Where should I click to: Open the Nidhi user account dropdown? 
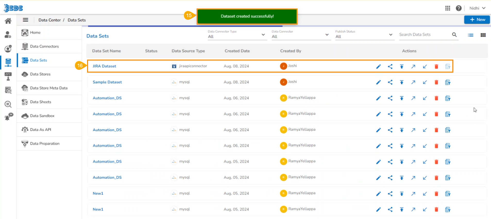pyautogui.click(x=477, y=8)
